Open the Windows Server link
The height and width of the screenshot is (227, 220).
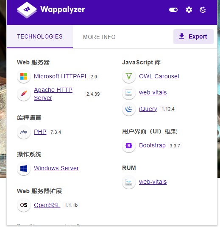coord(56,168)
